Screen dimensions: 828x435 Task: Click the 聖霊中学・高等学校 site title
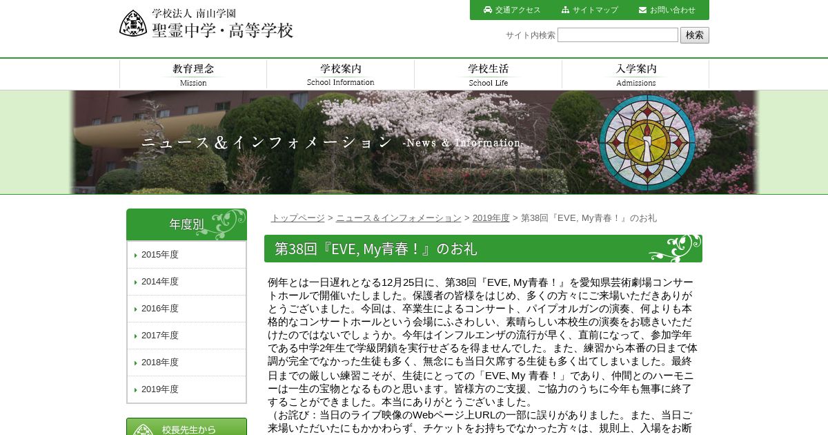point(223,30)
